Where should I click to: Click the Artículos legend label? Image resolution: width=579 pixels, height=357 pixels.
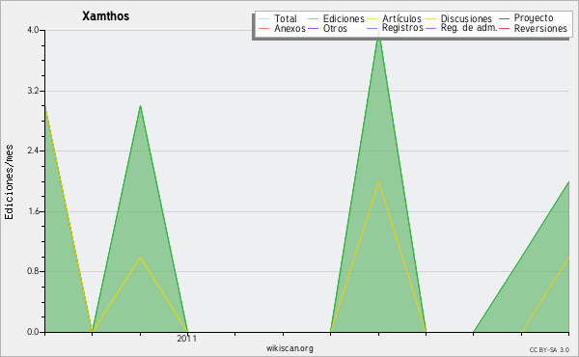[x=401, y=18]
